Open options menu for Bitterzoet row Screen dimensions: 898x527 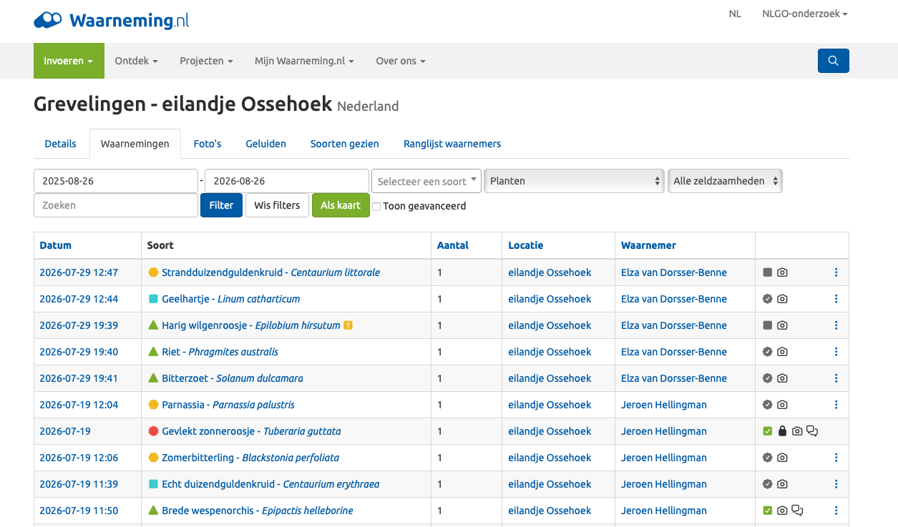(x=836, y=378)
